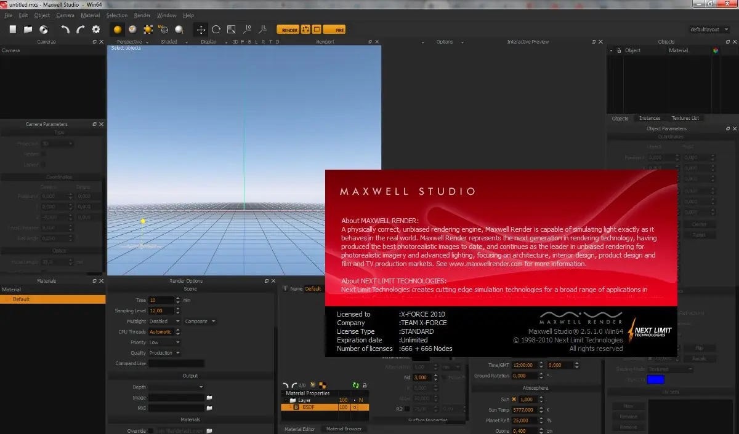Toggle the Sun enabled X checkbox
The image size is (739, 434).
pos(514,399)
